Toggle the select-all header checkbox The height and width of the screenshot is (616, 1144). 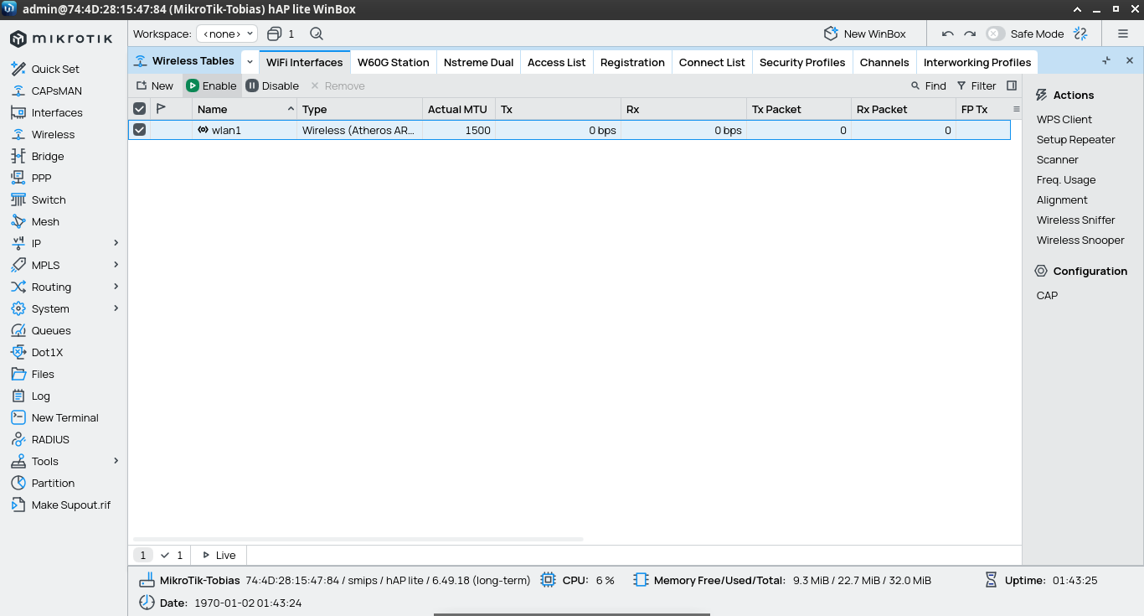(140, 109)
